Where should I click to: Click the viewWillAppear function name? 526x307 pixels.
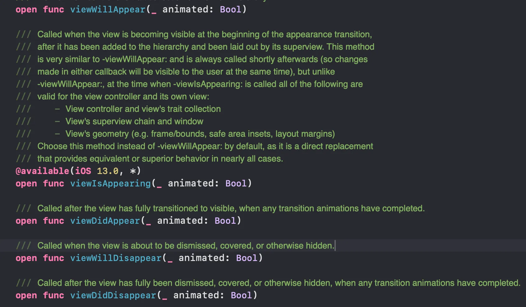click(x=108, y=9)
